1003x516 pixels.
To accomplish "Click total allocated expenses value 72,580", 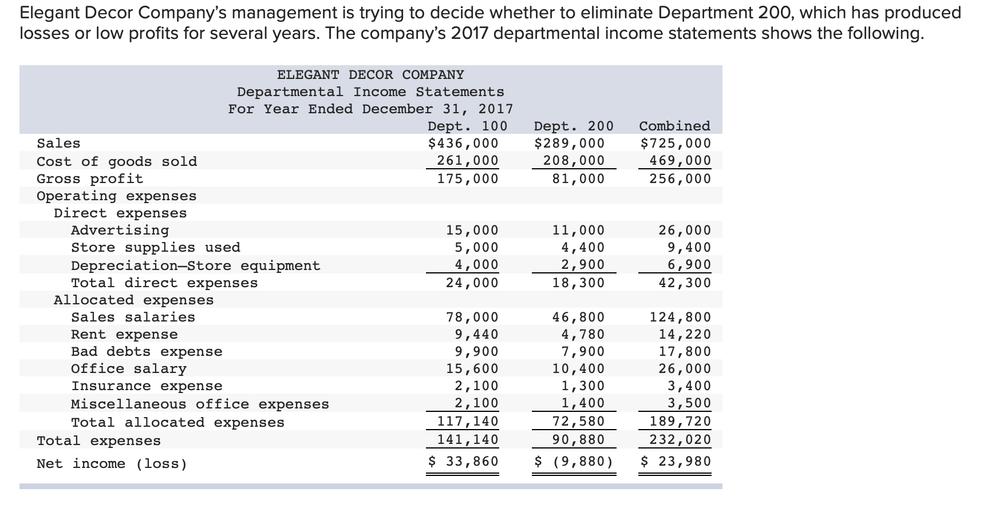I will coord(578,422).
